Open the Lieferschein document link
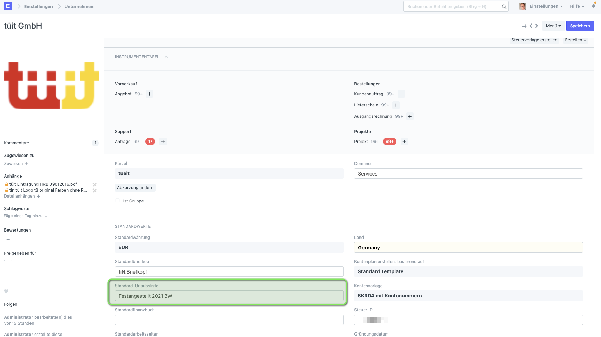The width and height of the screenshot is (601, 337). tap(366, 105)
